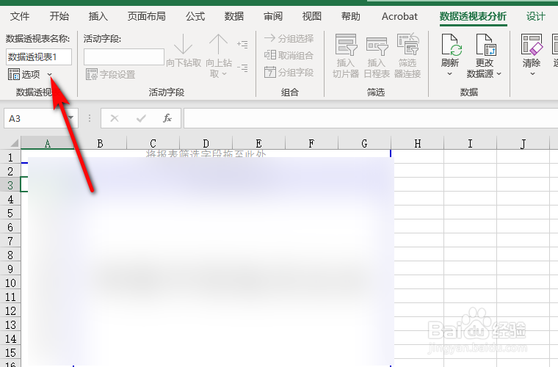
Task: Open the 视图 ribbon tab
Action: [x=312, y=16]
